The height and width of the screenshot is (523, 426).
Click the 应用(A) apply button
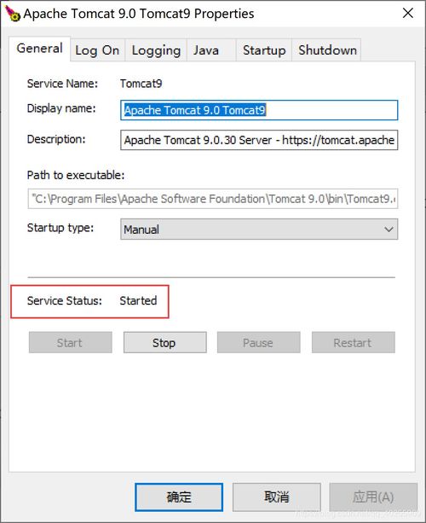373,497
